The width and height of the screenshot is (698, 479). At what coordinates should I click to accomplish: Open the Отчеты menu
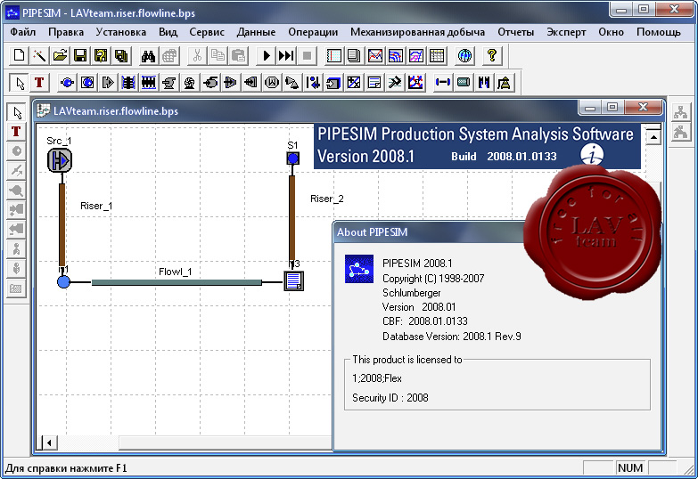[x=515, y=32]
